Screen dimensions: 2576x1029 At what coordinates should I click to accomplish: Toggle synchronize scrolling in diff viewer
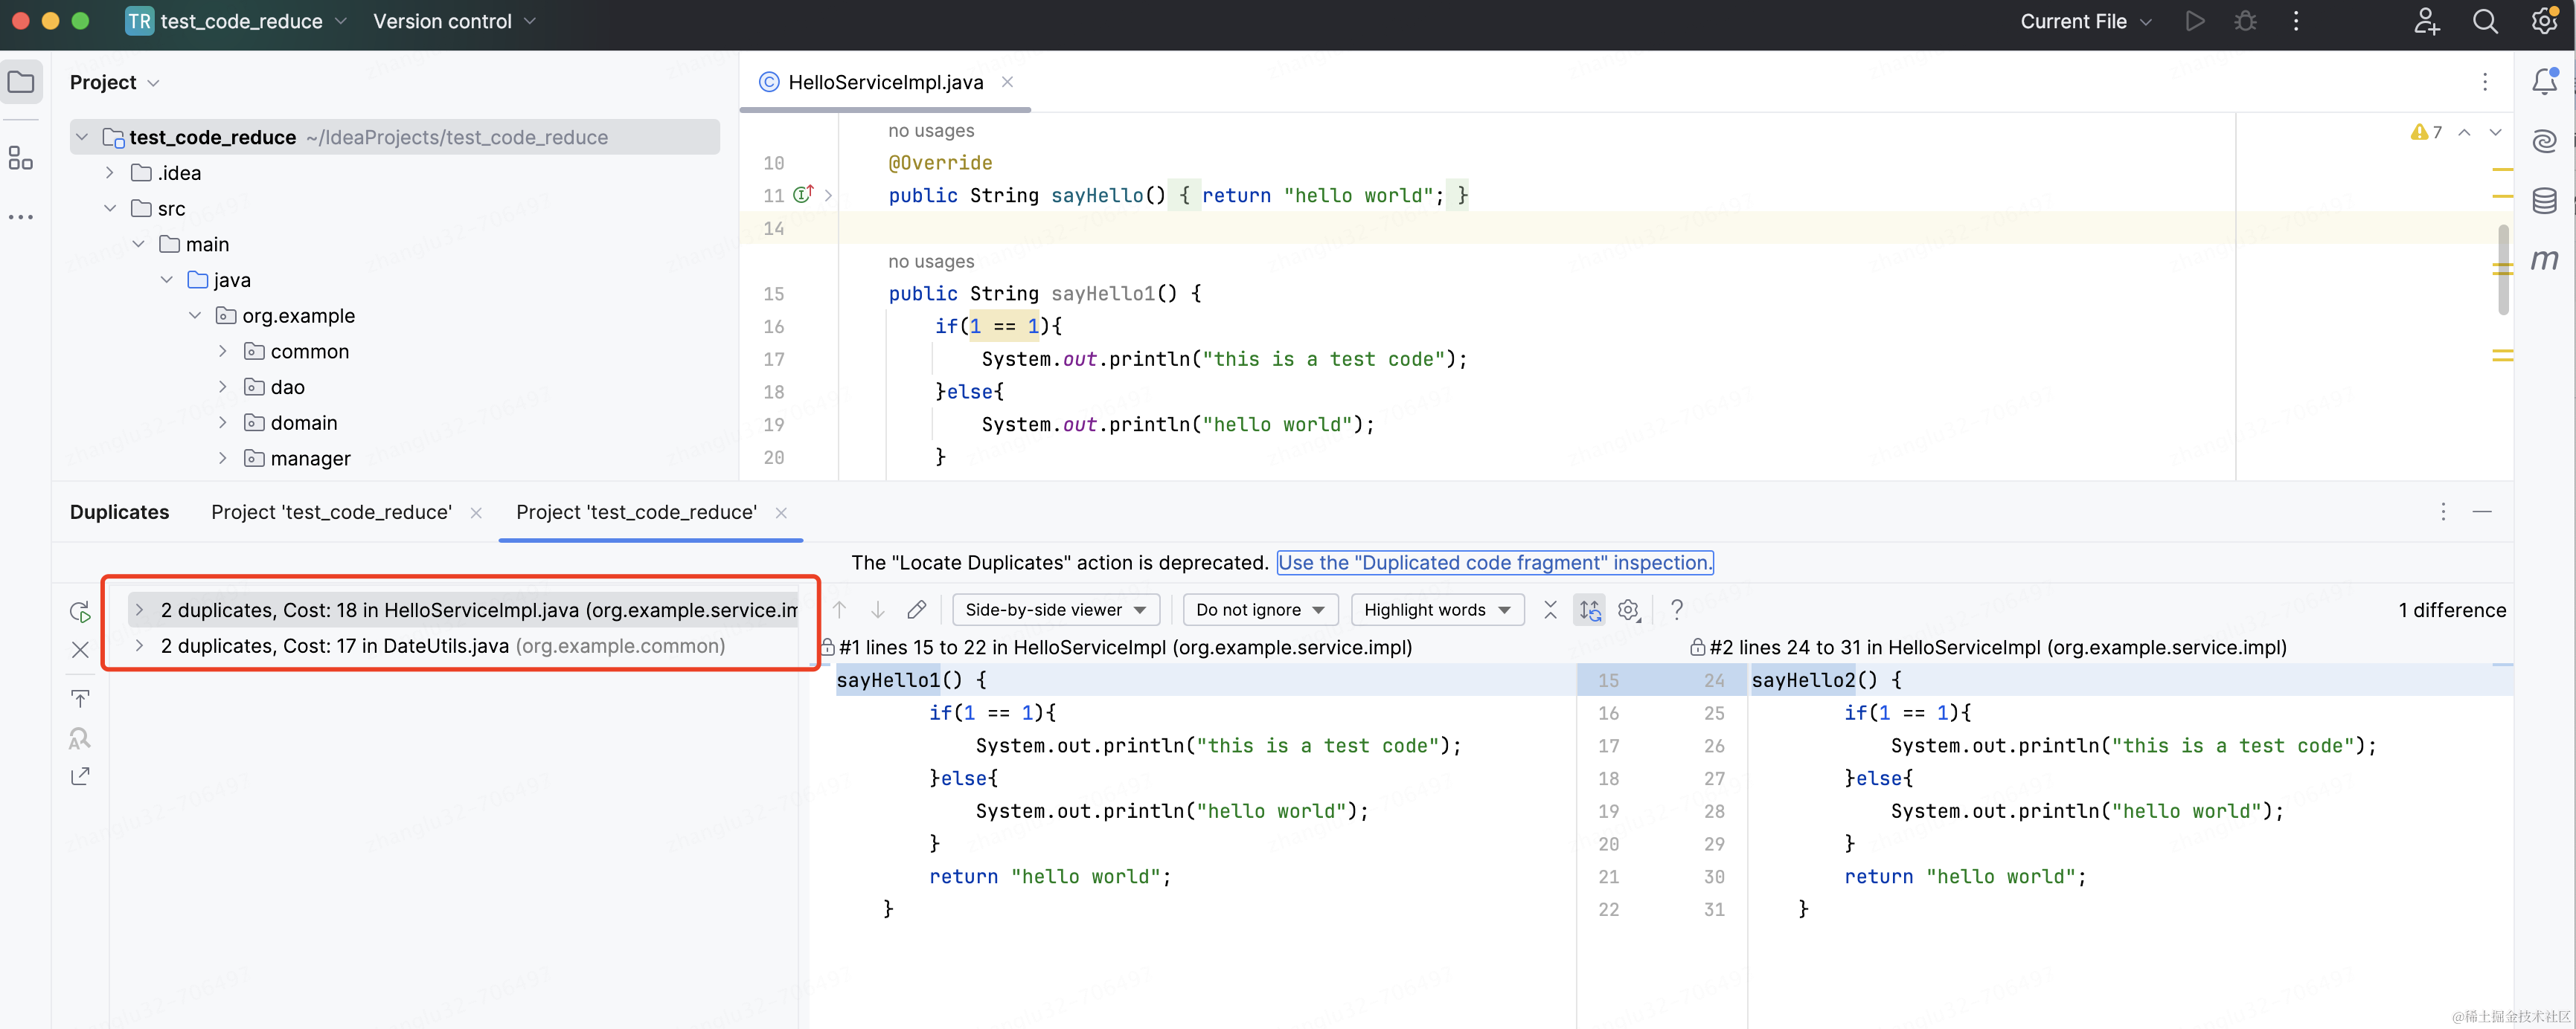(1589, 610)
